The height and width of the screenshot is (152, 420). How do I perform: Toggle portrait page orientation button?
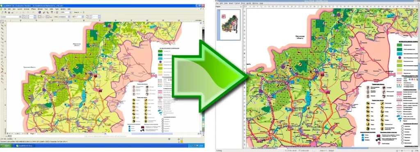(40, 17)
